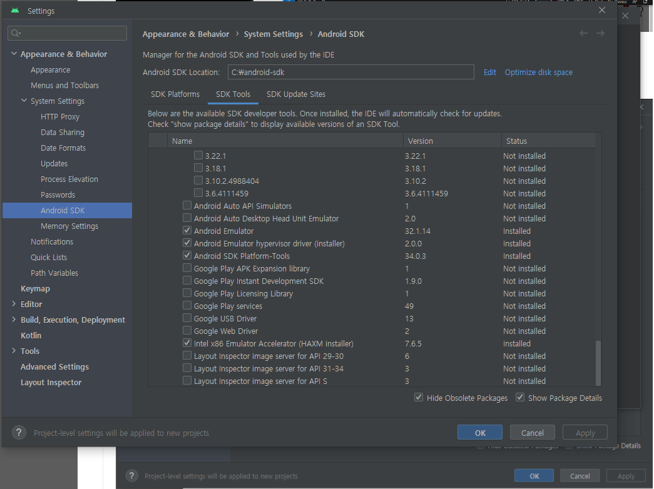Open Path Variables settings

click(x=54, y=273)
